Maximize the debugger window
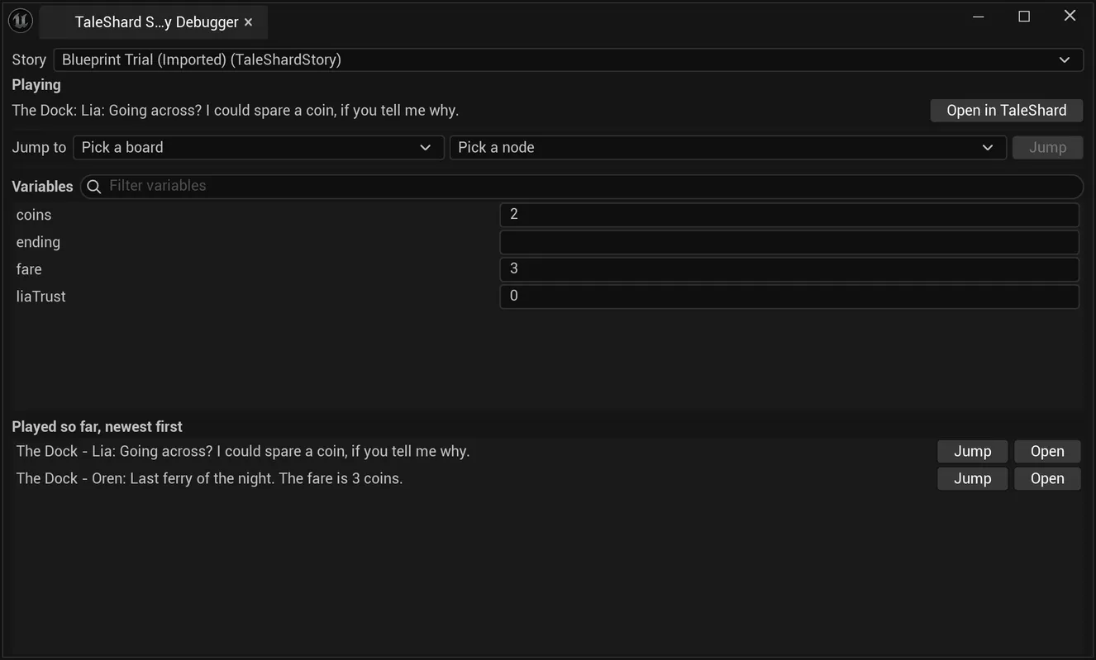The image size is (1096, 660). [1024, 17]
